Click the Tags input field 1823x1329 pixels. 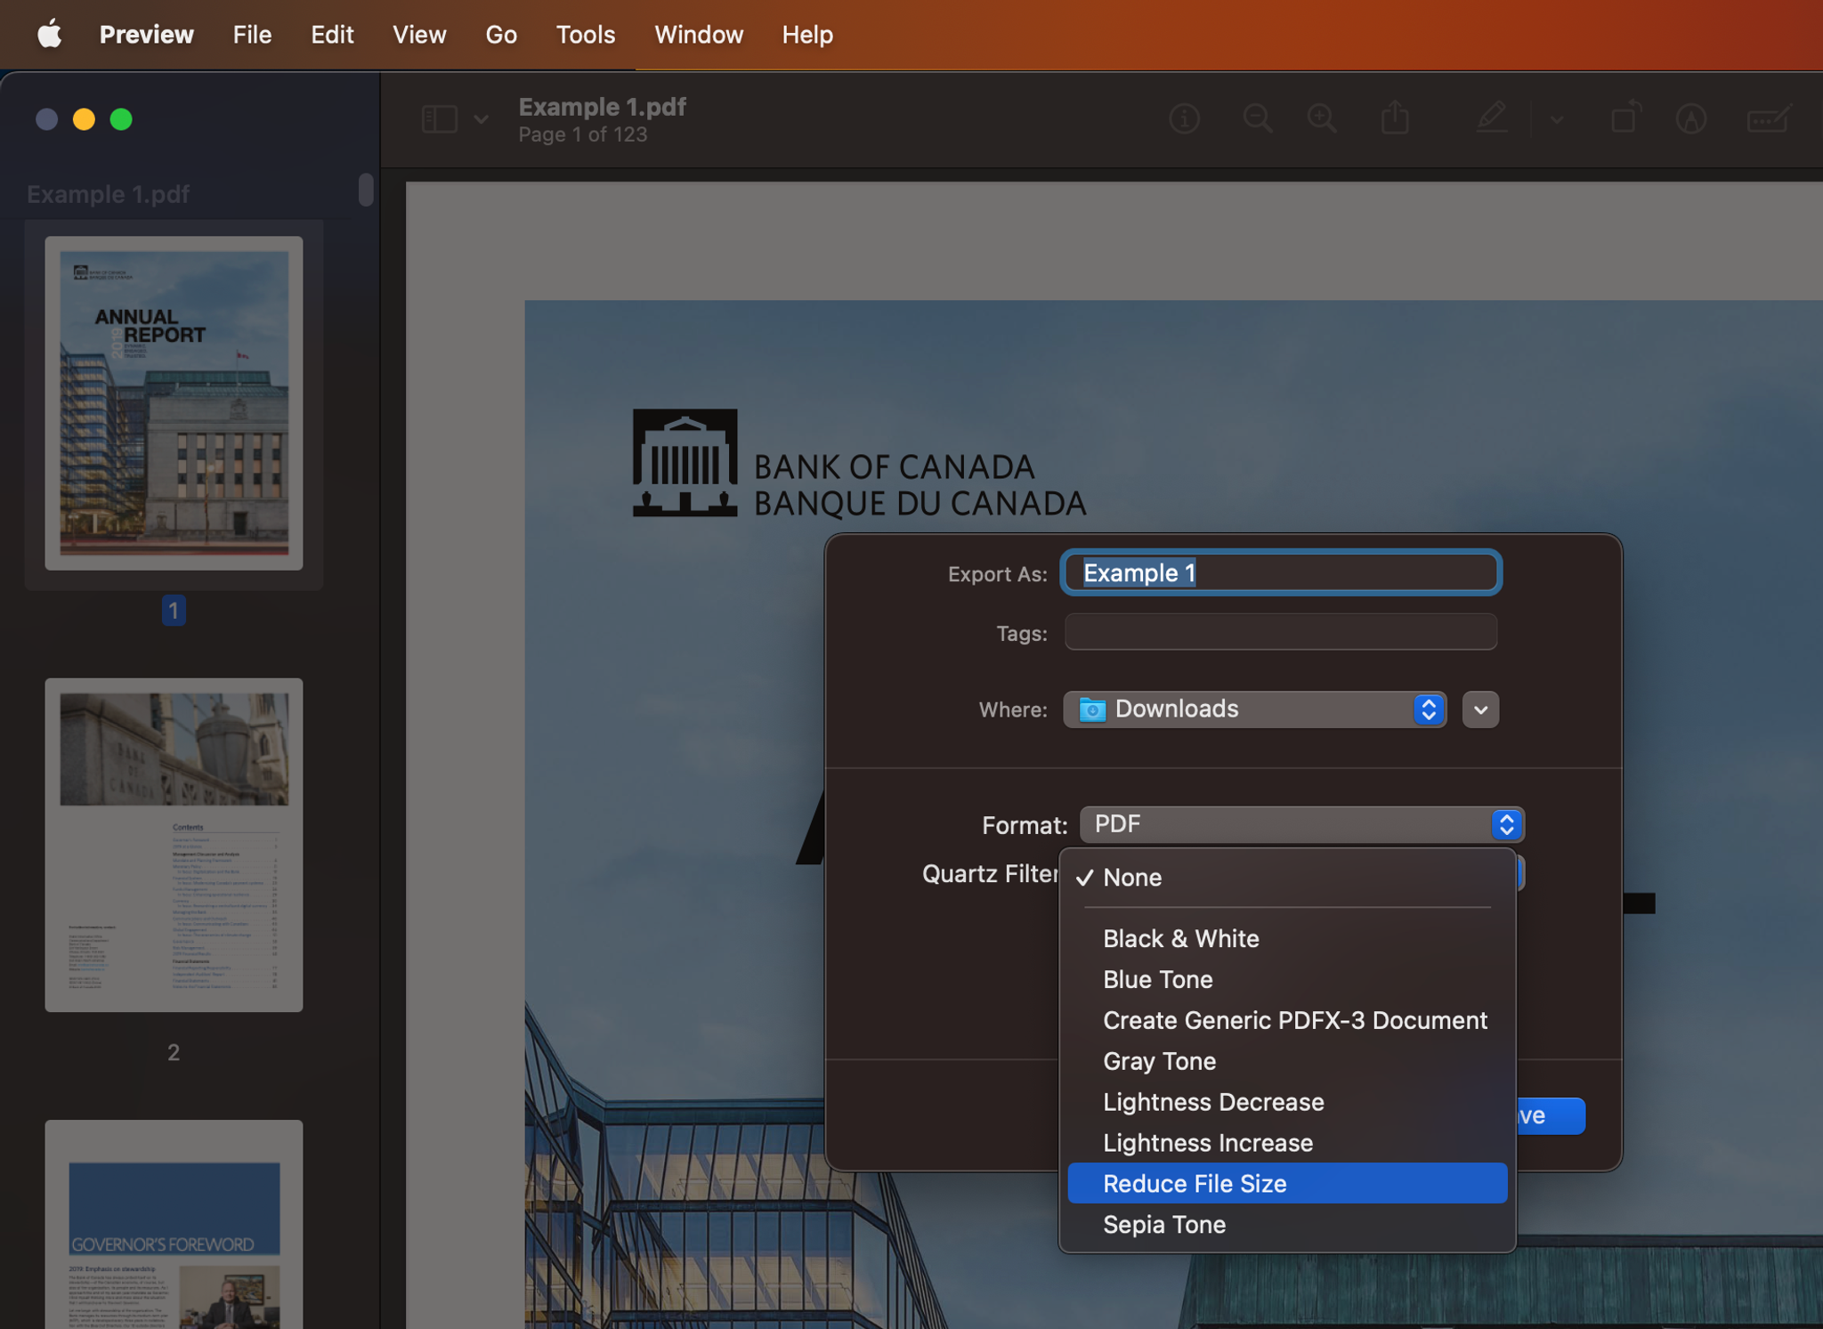tap(1281, 632)
